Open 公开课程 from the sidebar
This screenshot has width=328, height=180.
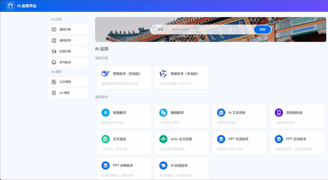(68, 82)
